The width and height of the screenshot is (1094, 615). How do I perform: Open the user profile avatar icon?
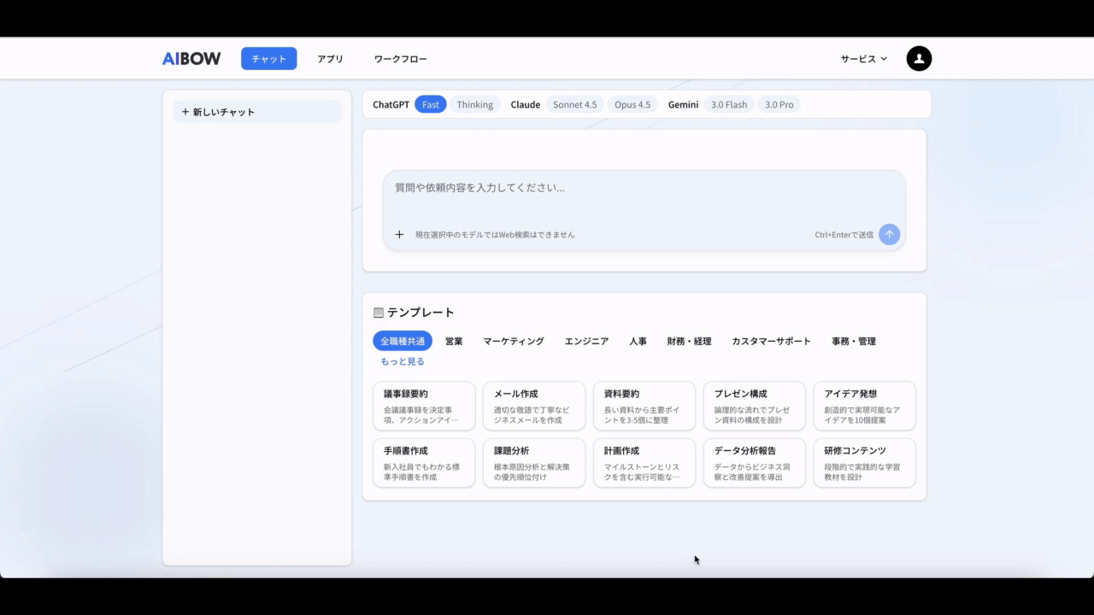pos(919,59)
